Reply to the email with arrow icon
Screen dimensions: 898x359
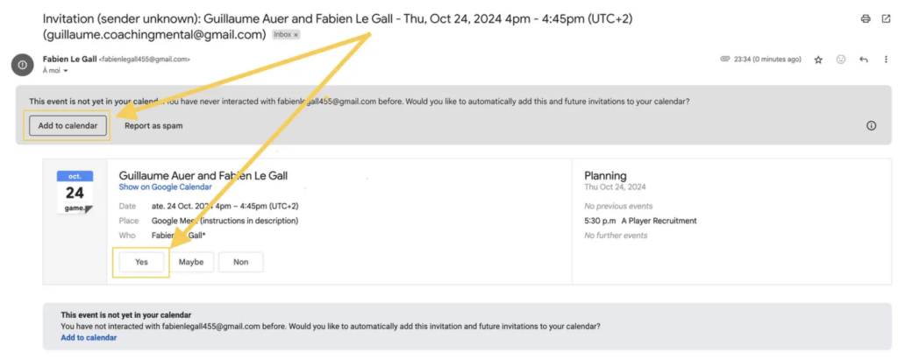coord(864,60)
